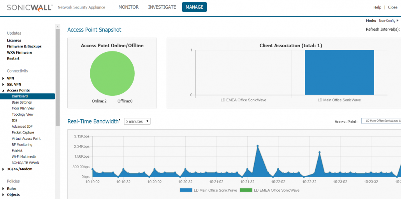Switch to the INVESTIGATE tab
Viewport: 401px width, 199px height.
[x=162, y=7]
